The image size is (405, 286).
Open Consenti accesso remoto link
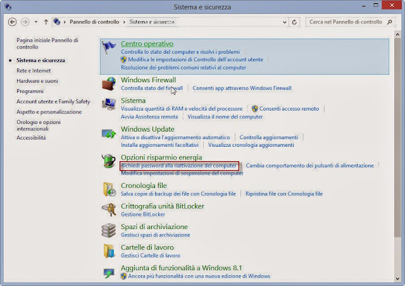(x=289, y=109)
